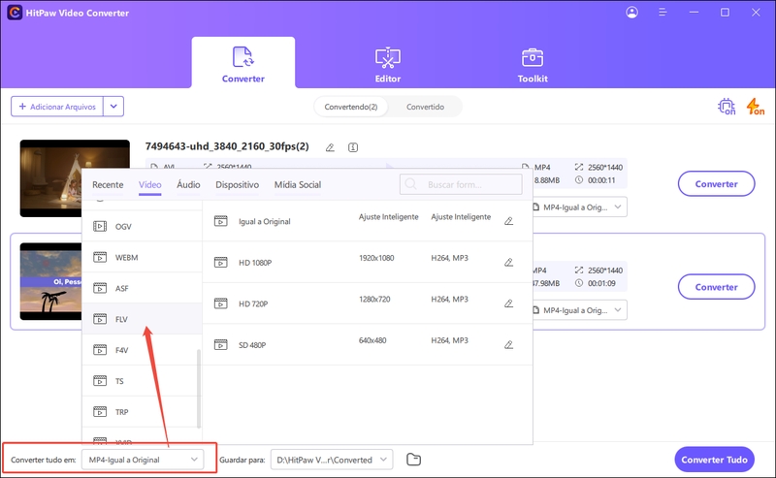Switch to the Converter tab
This screenshot has width=776, height=478.
243,63
